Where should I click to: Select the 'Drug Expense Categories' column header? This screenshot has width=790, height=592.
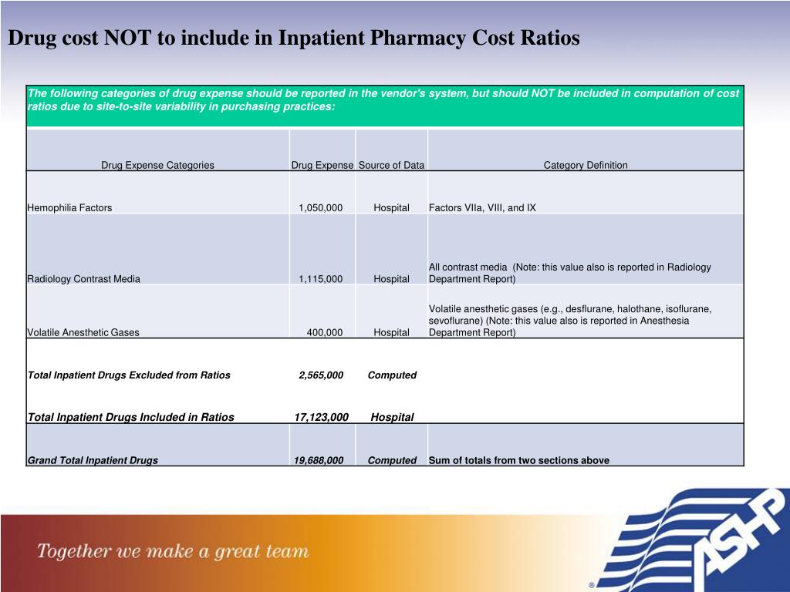tap(157, 165)
